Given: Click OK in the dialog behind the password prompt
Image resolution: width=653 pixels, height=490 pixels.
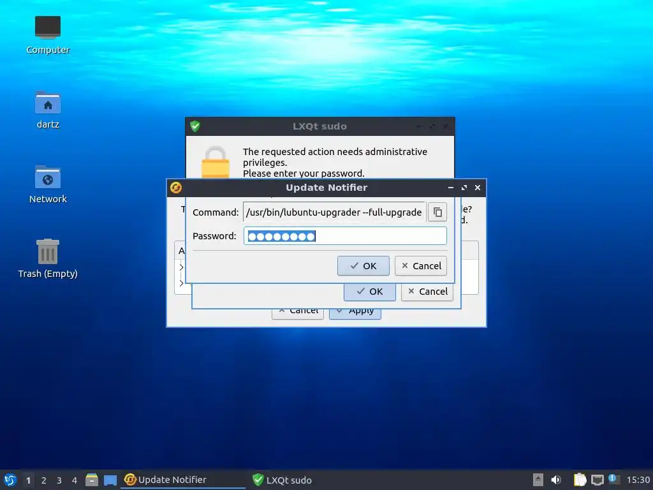Looking at the screenshot, I should [369, 292].
